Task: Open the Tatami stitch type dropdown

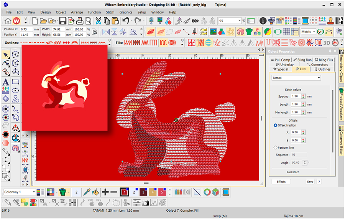Action: click(x=296, y=78)
